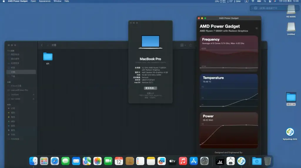Eject the Untitled volume in Finder sidebar

coord(34,95)
